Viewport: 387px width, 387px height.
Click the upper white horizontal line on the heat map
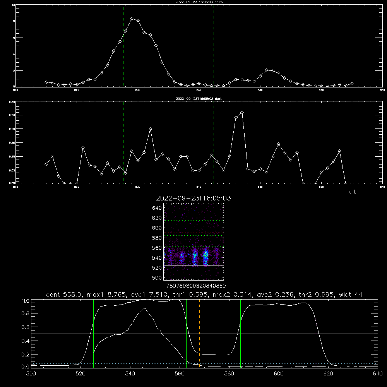click(194, 218)
